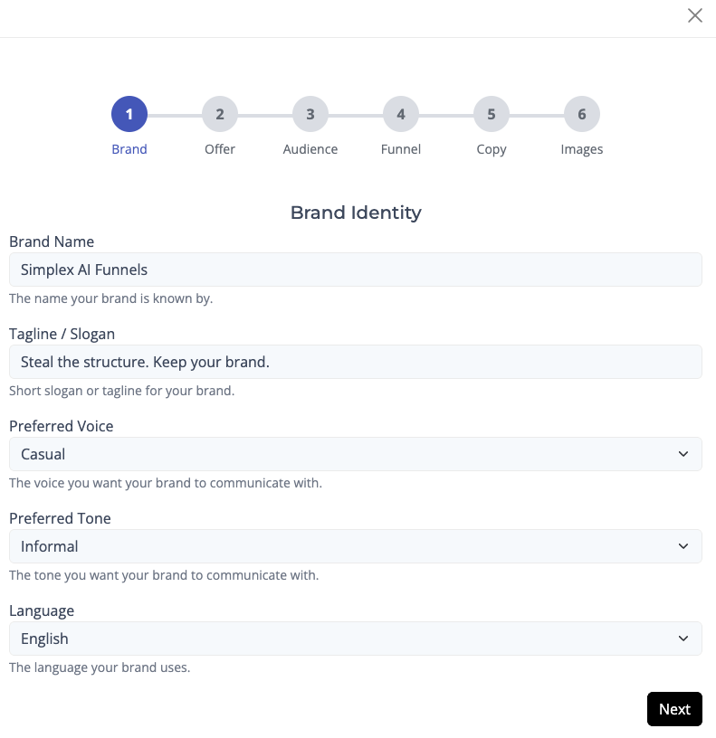Jump to step 2 Offer circle

(220, 115)
